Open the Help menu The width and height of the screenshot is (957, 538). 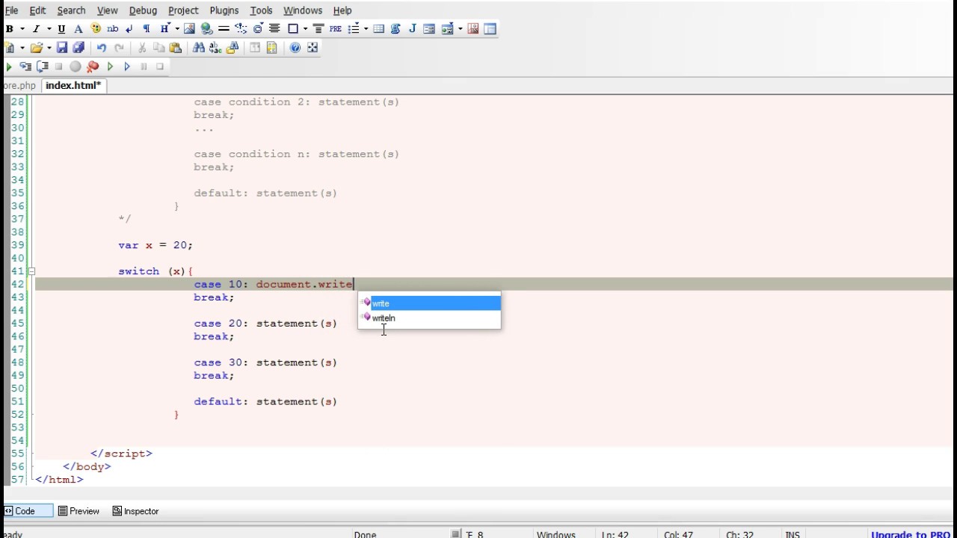(x=342, y=10)
